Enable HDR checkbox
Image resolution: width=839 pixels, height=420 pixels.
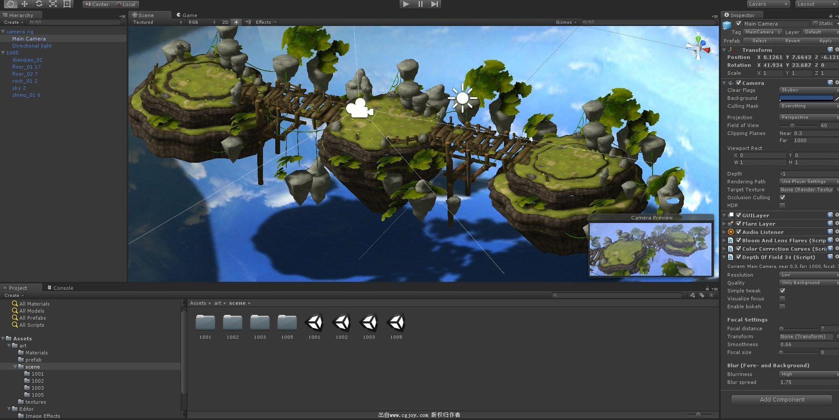point(782,205)
